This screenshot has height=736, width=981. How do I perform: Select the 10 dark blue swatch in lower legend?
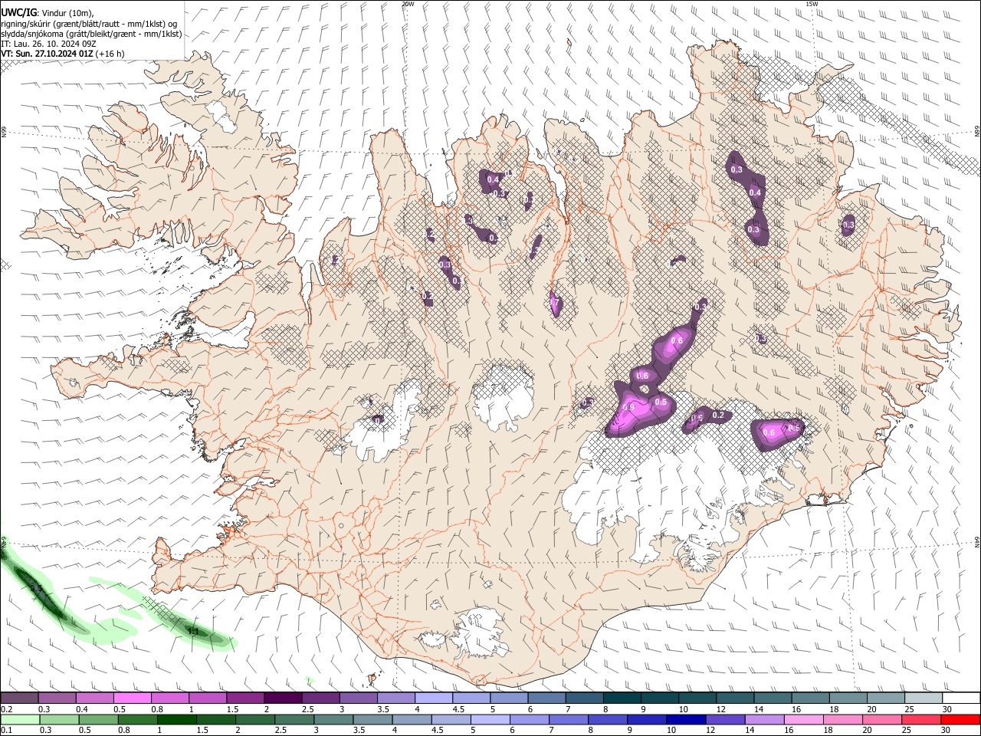(x=685, y=719)
